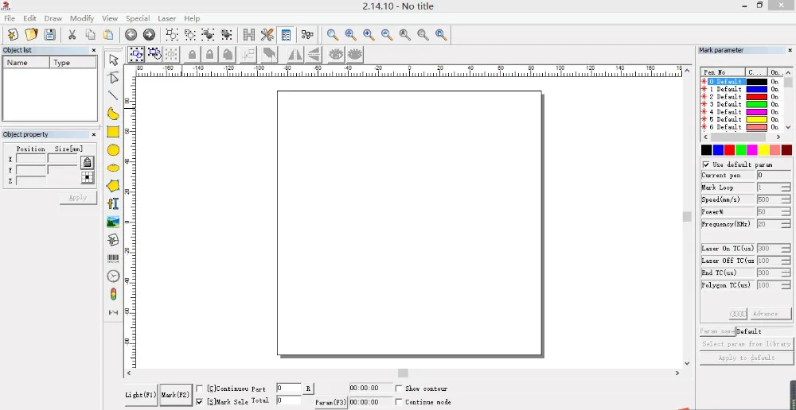This screenshot has width=796, height=410.
Task: Click the magnifier zoom tool
Action: (333, 34)
